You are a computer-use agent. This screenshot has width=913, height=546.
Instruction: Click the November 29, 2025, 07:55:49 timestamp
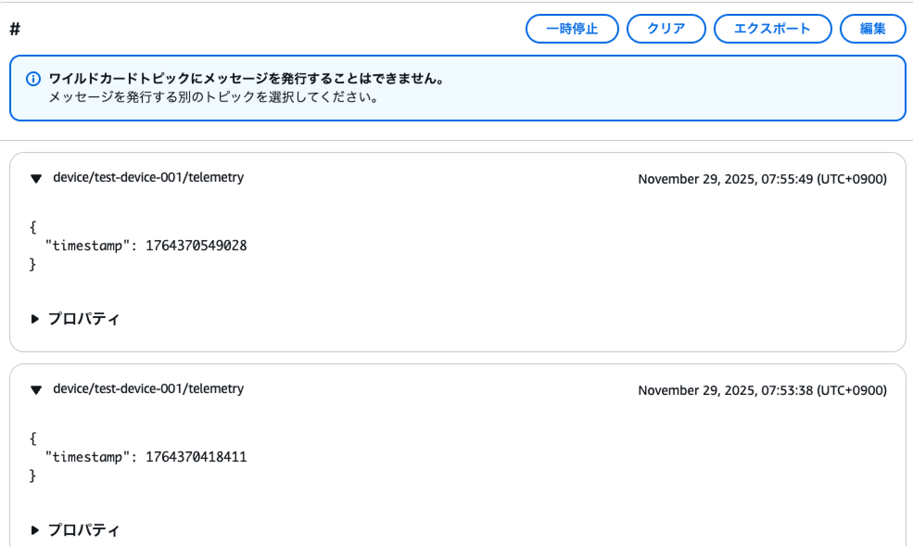(762, 179)
